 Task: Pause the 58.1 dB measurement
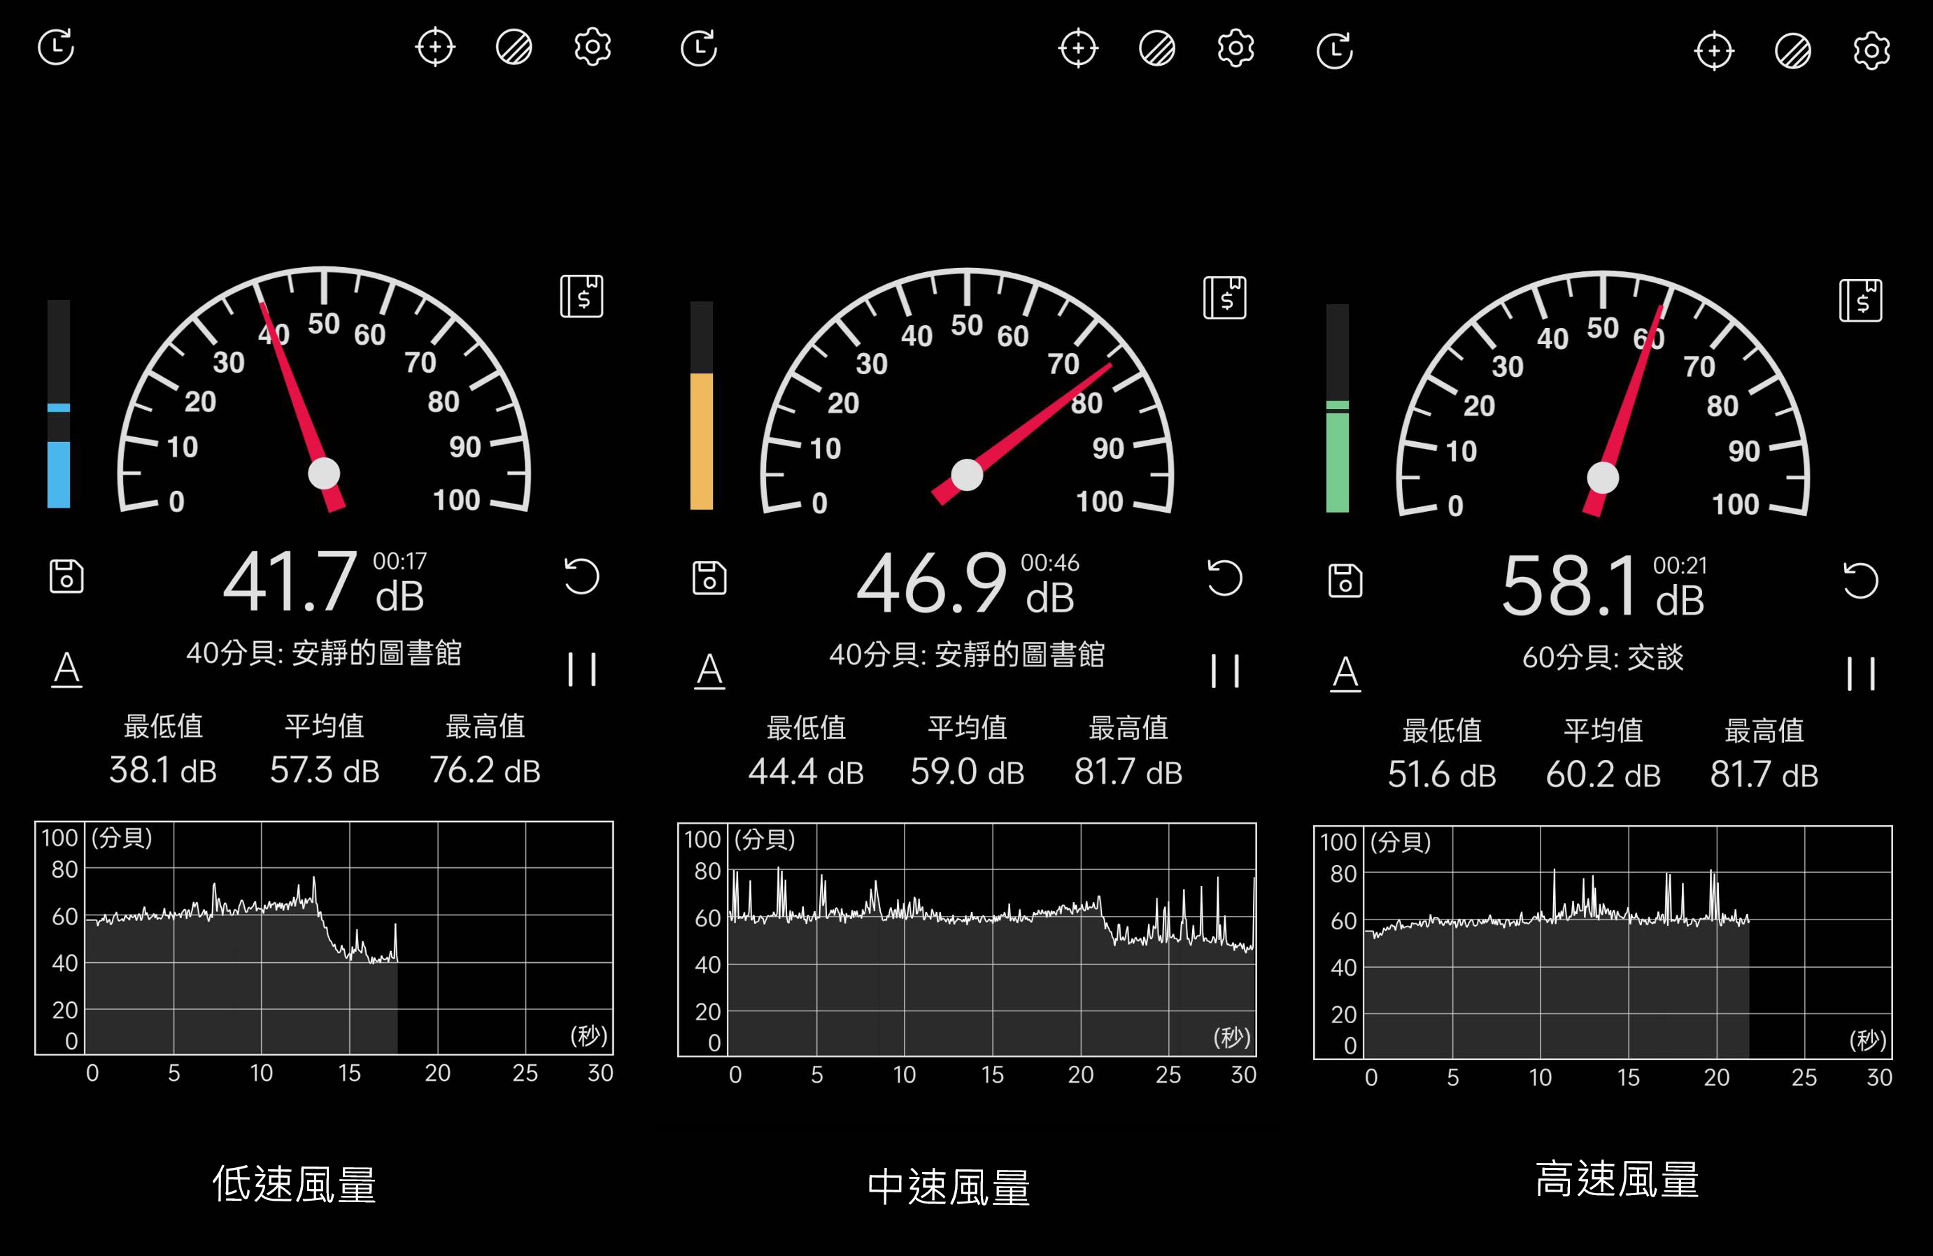[1860, 674]
